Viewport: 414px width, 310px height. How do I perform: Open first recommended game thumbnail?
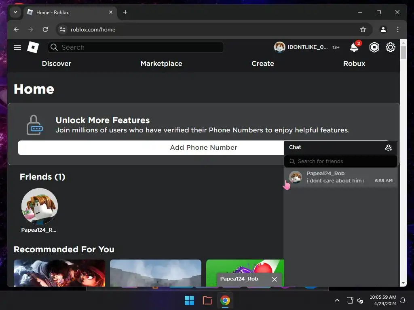tap(59, 273)
